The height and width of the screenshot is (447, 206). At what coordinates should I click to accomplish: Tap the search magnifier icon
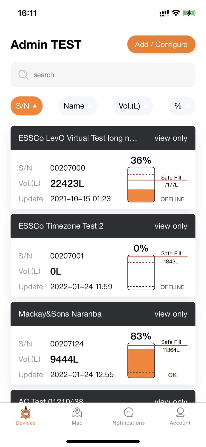(23, 75)
